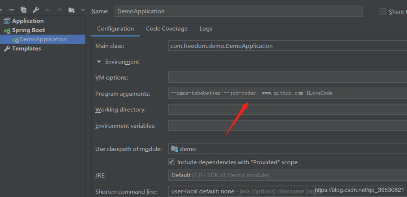Focus the Working directory field

pos(287,110)
